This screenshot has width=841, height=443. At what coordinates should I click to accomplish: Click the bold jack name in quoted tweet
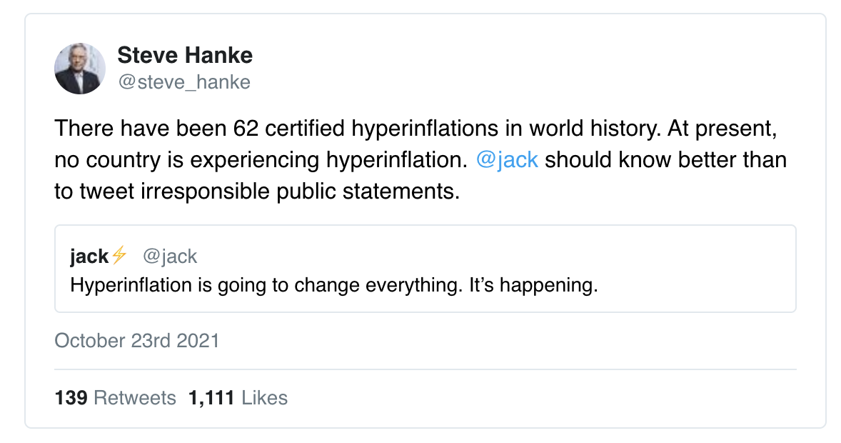[x=89, y=257]
